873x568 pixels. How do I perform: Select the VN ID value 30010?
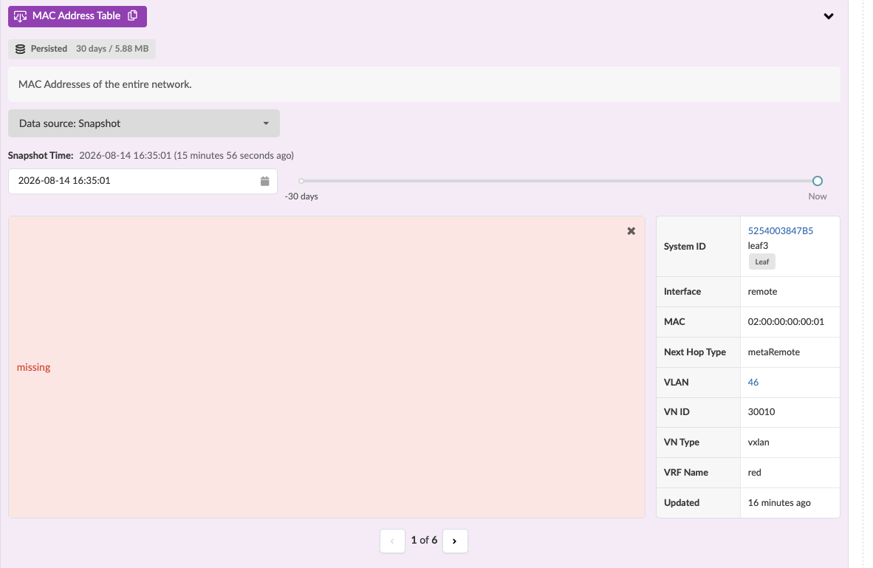pyautogui.click(x=761, y=412)
